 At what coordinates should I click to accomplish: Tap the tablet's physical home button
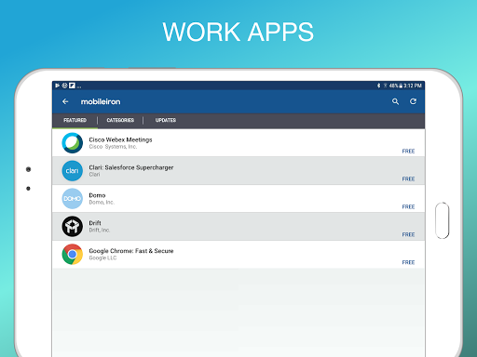click(x=443, y=220)
